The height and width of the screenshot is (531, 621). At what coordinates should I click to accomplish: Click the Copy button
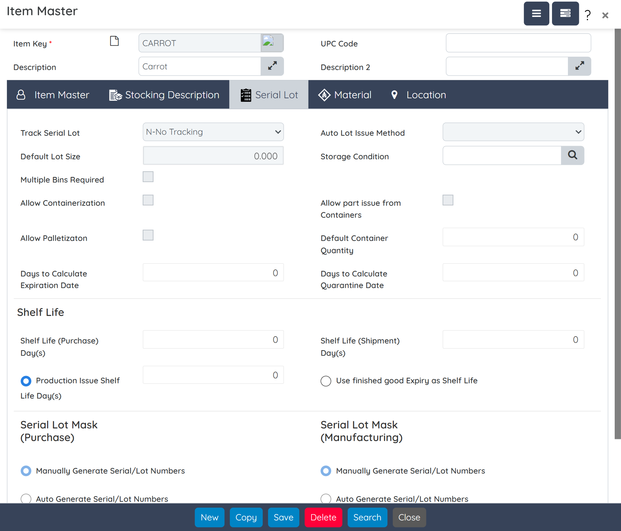tap(246, 517)
